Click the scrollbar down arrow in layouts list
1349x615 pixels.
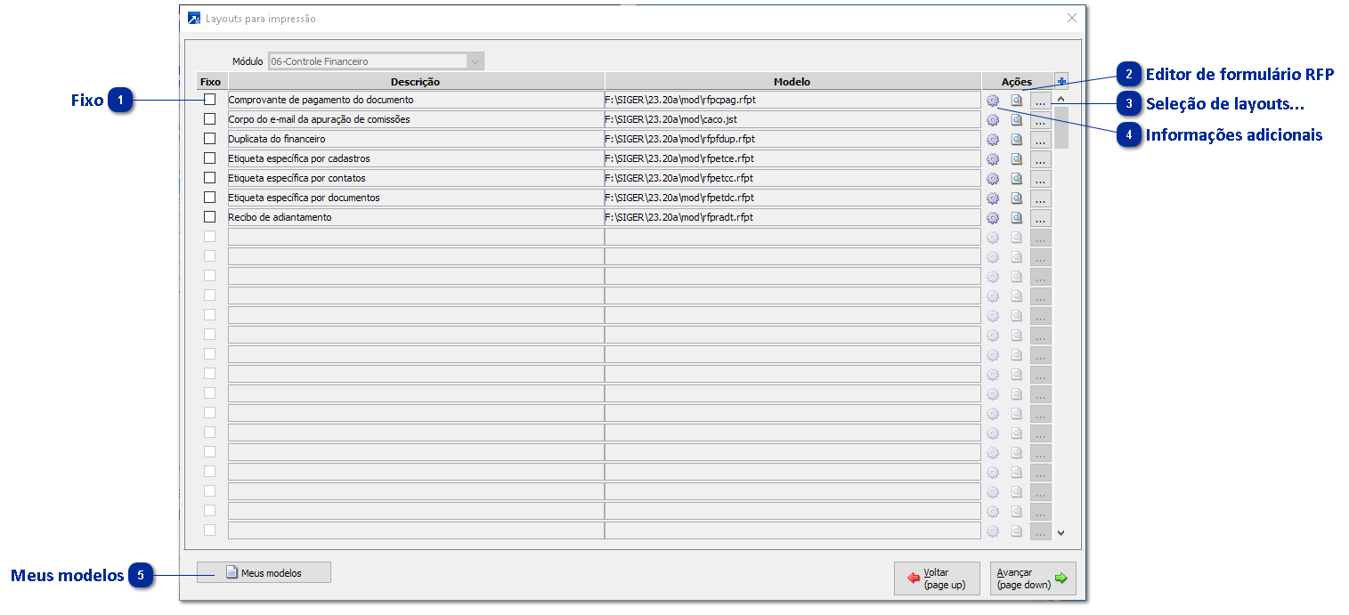[1061, 532]
